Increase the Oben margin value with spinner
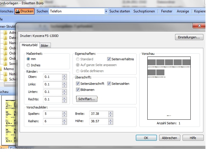 tap(64, 76)
